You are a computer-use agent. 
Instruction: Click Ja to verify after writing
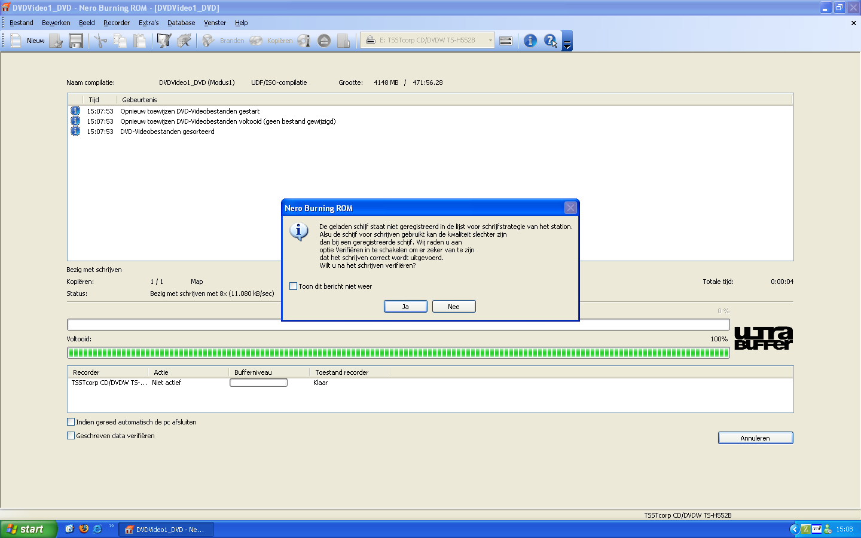pyautogui.click(x=405, y=307)
